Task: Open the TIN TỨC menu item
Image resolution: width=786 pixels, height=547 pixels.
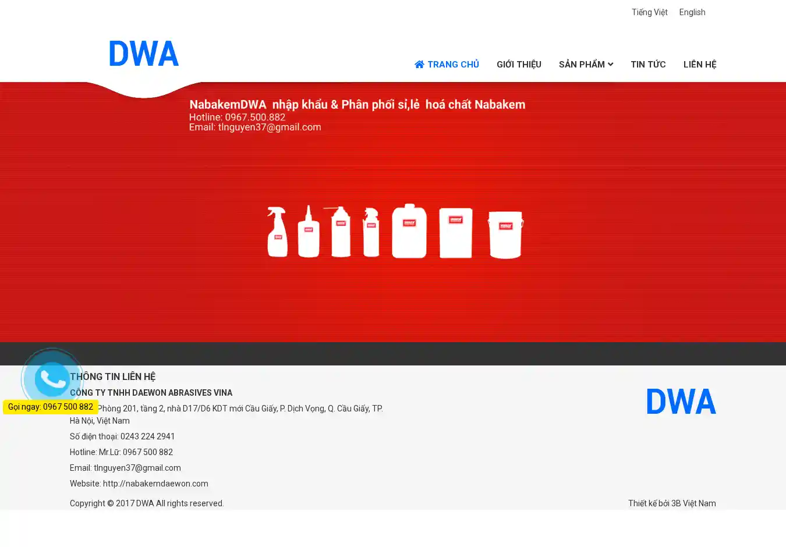Action: (x=647, y=65)
